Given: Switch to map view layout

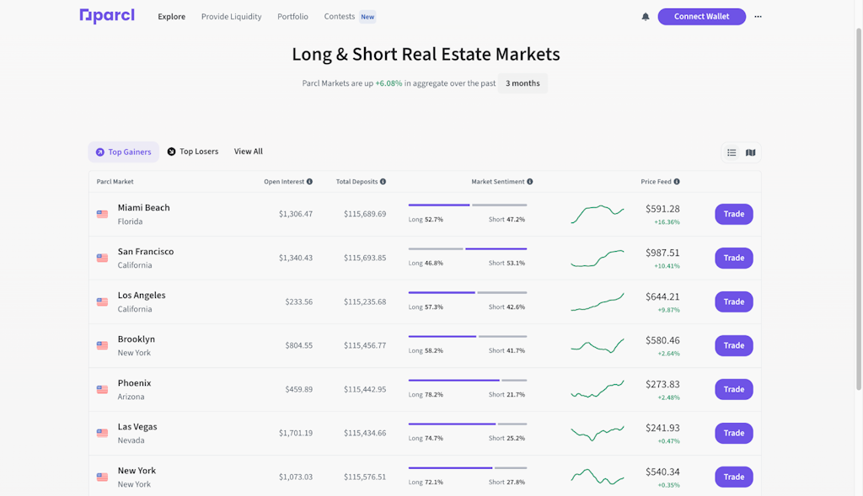Looking at the screenshot, I should tap(751, 152).
